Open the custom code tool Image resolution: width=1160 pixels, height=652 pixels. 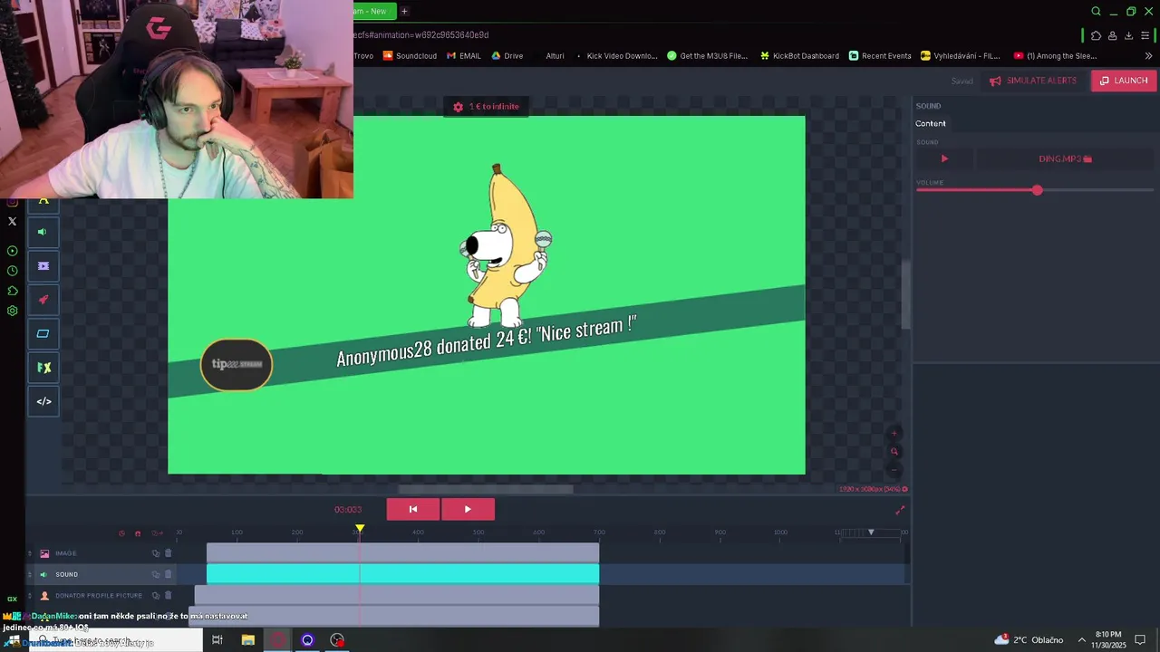pos(43,401)
